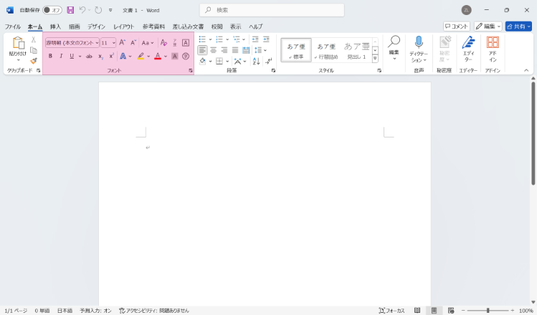The height and width of the screenshot is (315, 537).
Task: Turn on the AutoSave toggle
Action: tap(52, 10)
